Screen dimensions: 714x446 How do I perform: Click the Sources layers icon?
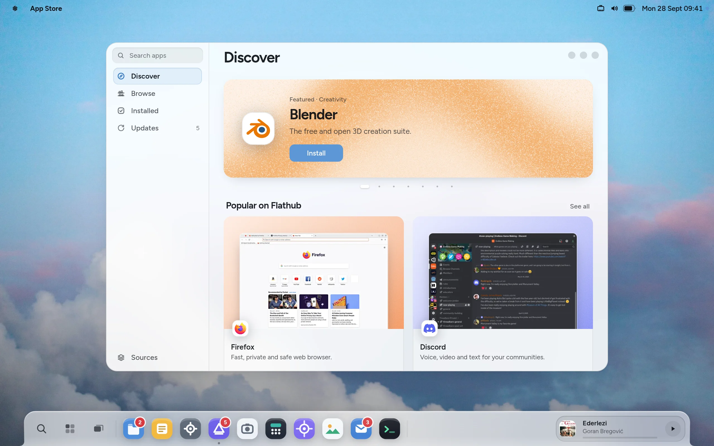(121, 357)
